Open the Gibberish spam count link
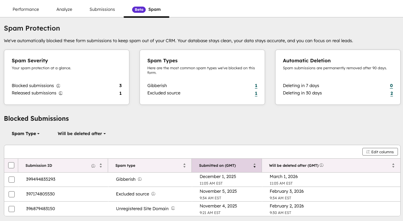Viewport: 403px width, 221px height. tap(256, 86)
